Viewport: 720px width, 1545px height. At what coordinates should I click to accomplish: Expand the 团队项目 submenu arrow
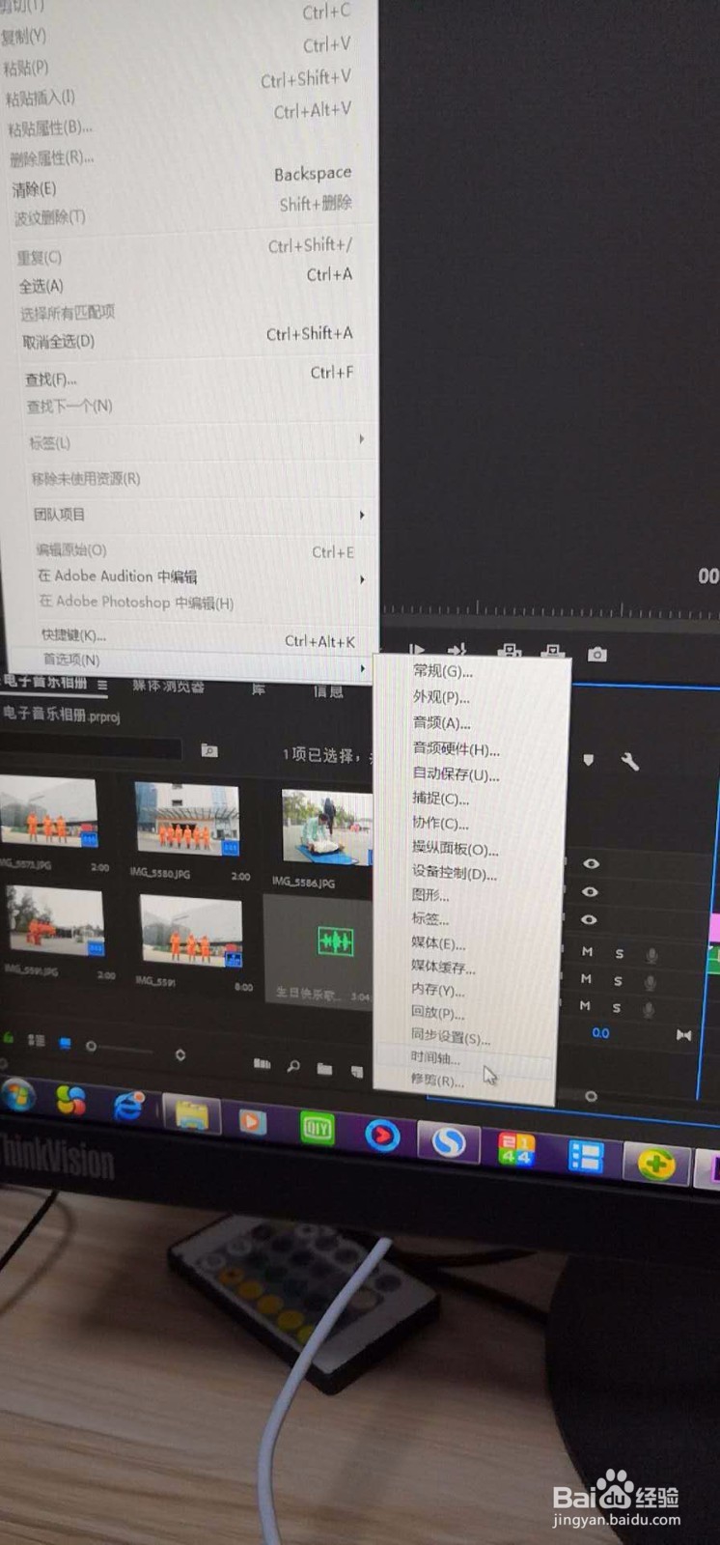click(x=362, y=516)
